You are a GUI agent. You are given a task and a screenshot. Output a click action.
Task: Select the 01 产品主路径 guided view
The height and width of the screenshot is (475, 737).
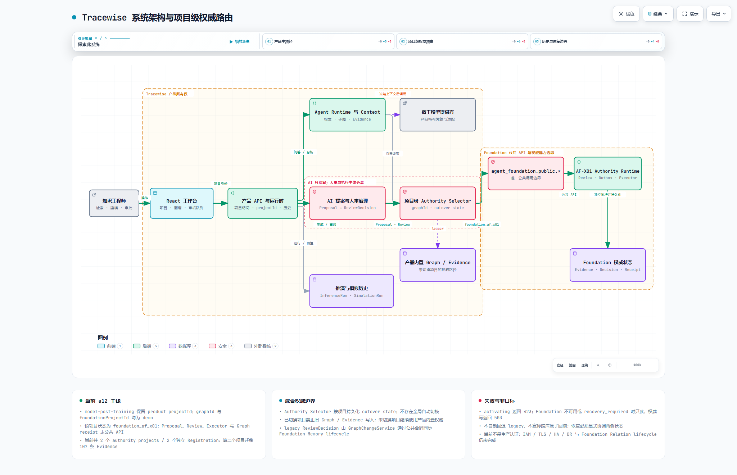[328, 41]
